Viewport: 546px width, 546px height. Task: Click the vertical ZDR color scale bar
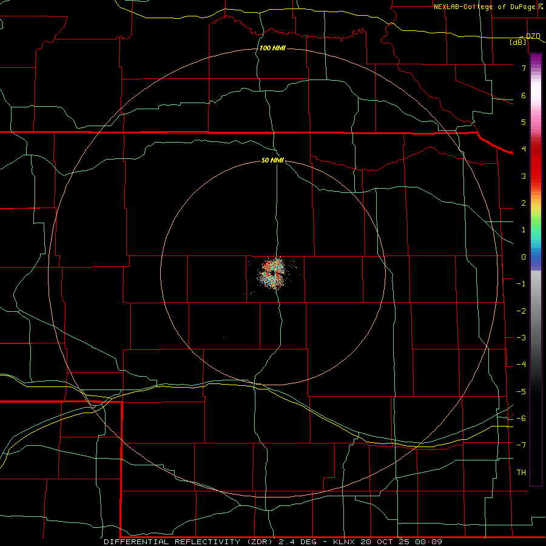coord(536,269)
